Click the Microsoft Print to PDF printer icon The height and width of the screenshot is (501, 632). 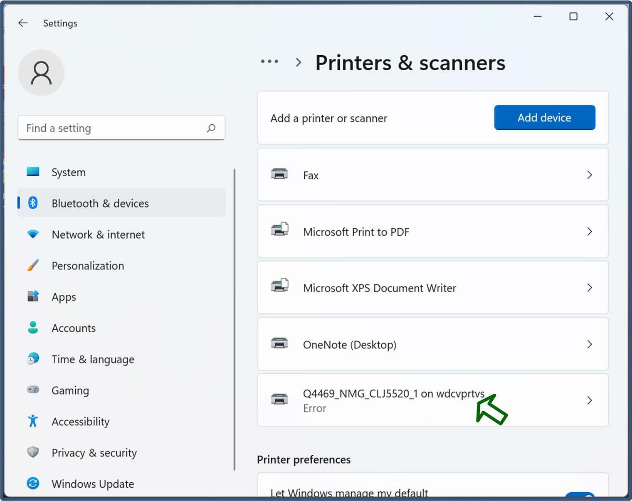click(279, 229)
